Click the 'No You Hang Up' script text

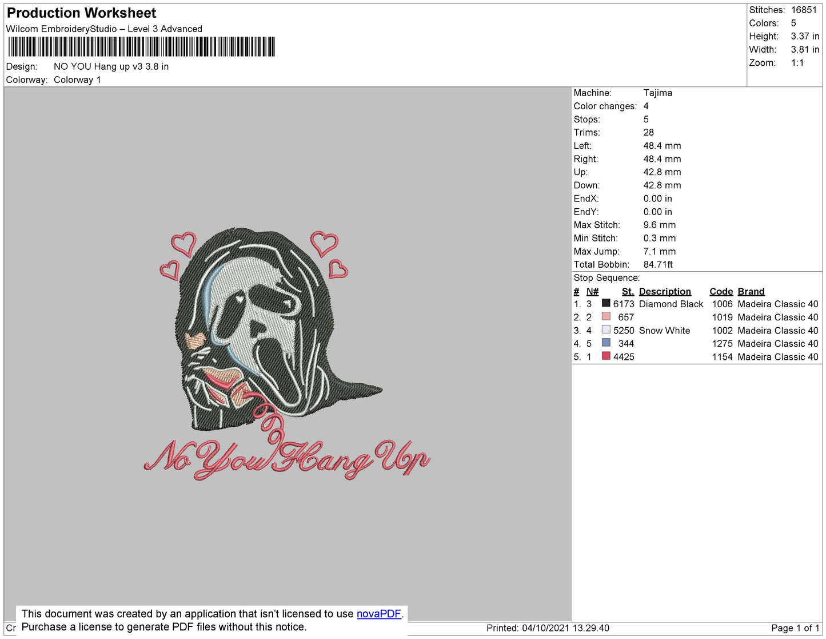(x=286, y=458)
